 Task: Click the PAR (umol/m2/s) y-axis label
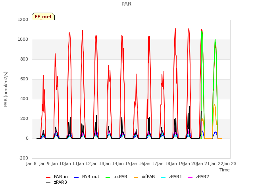6,89
